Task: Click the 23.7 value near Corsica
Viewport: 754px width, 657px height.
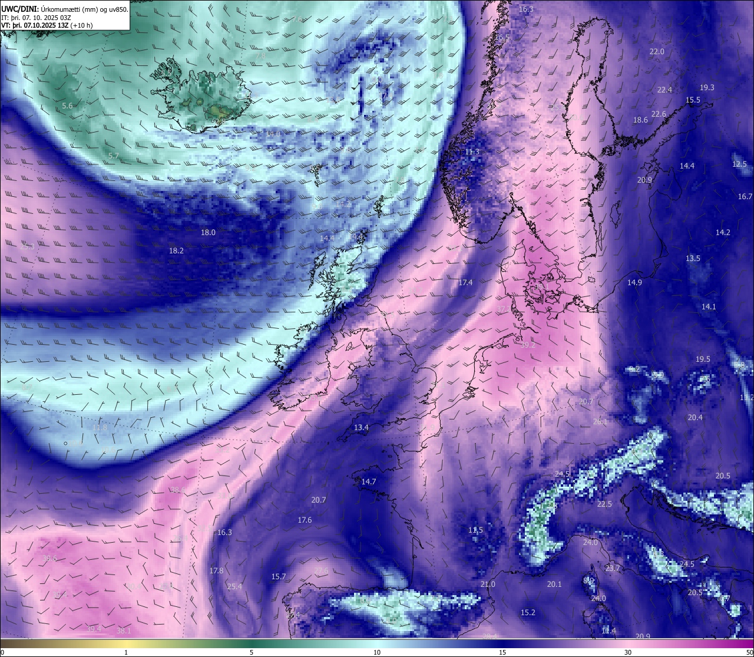Action: [x=613, y=569]
